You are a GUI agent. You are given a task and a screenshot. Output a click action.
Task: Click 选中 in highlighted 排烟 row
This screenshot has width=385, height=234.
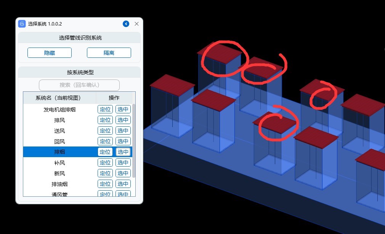click(x=123, y=152)
